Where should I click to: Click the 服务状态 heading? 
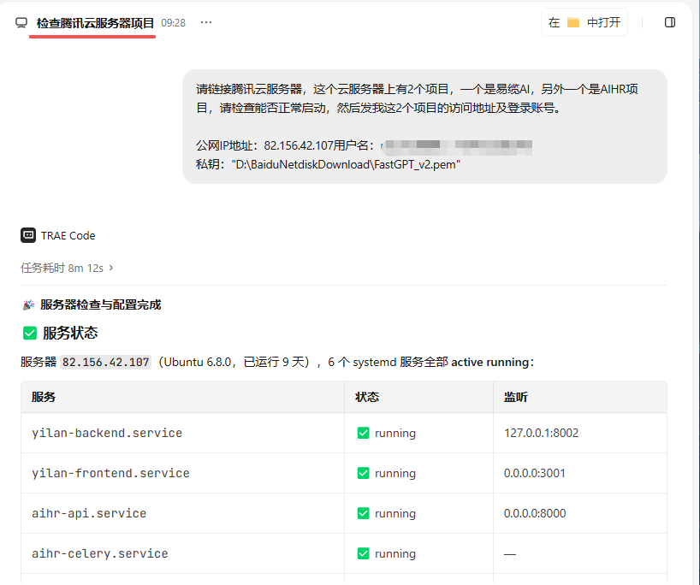pyautogui.click(x=70, y=333)
